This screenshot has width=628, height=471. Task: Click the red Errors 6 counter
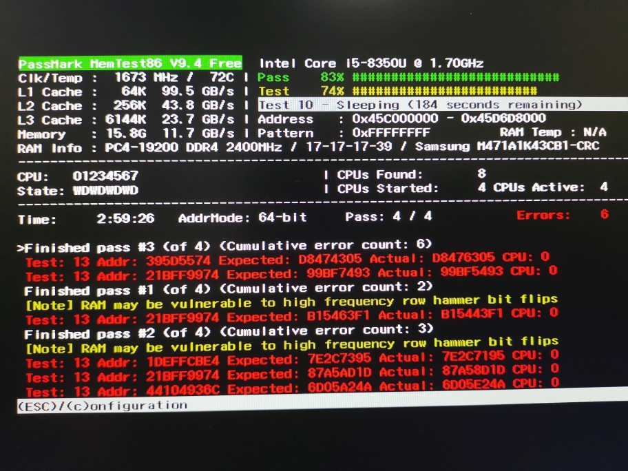[x=563, y=215]
